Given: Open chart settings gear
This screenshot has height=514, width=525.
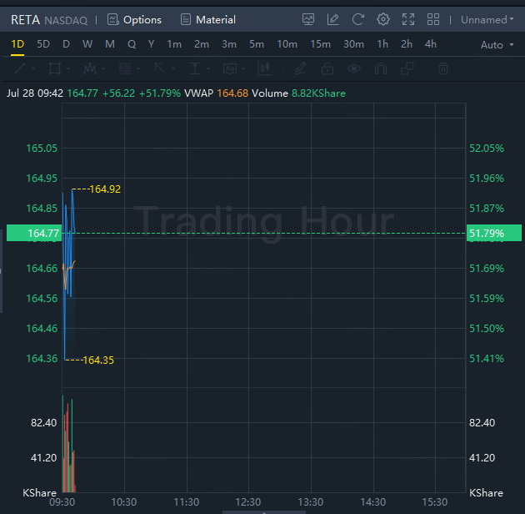Looking at the screenshot, I should point(383,19).
